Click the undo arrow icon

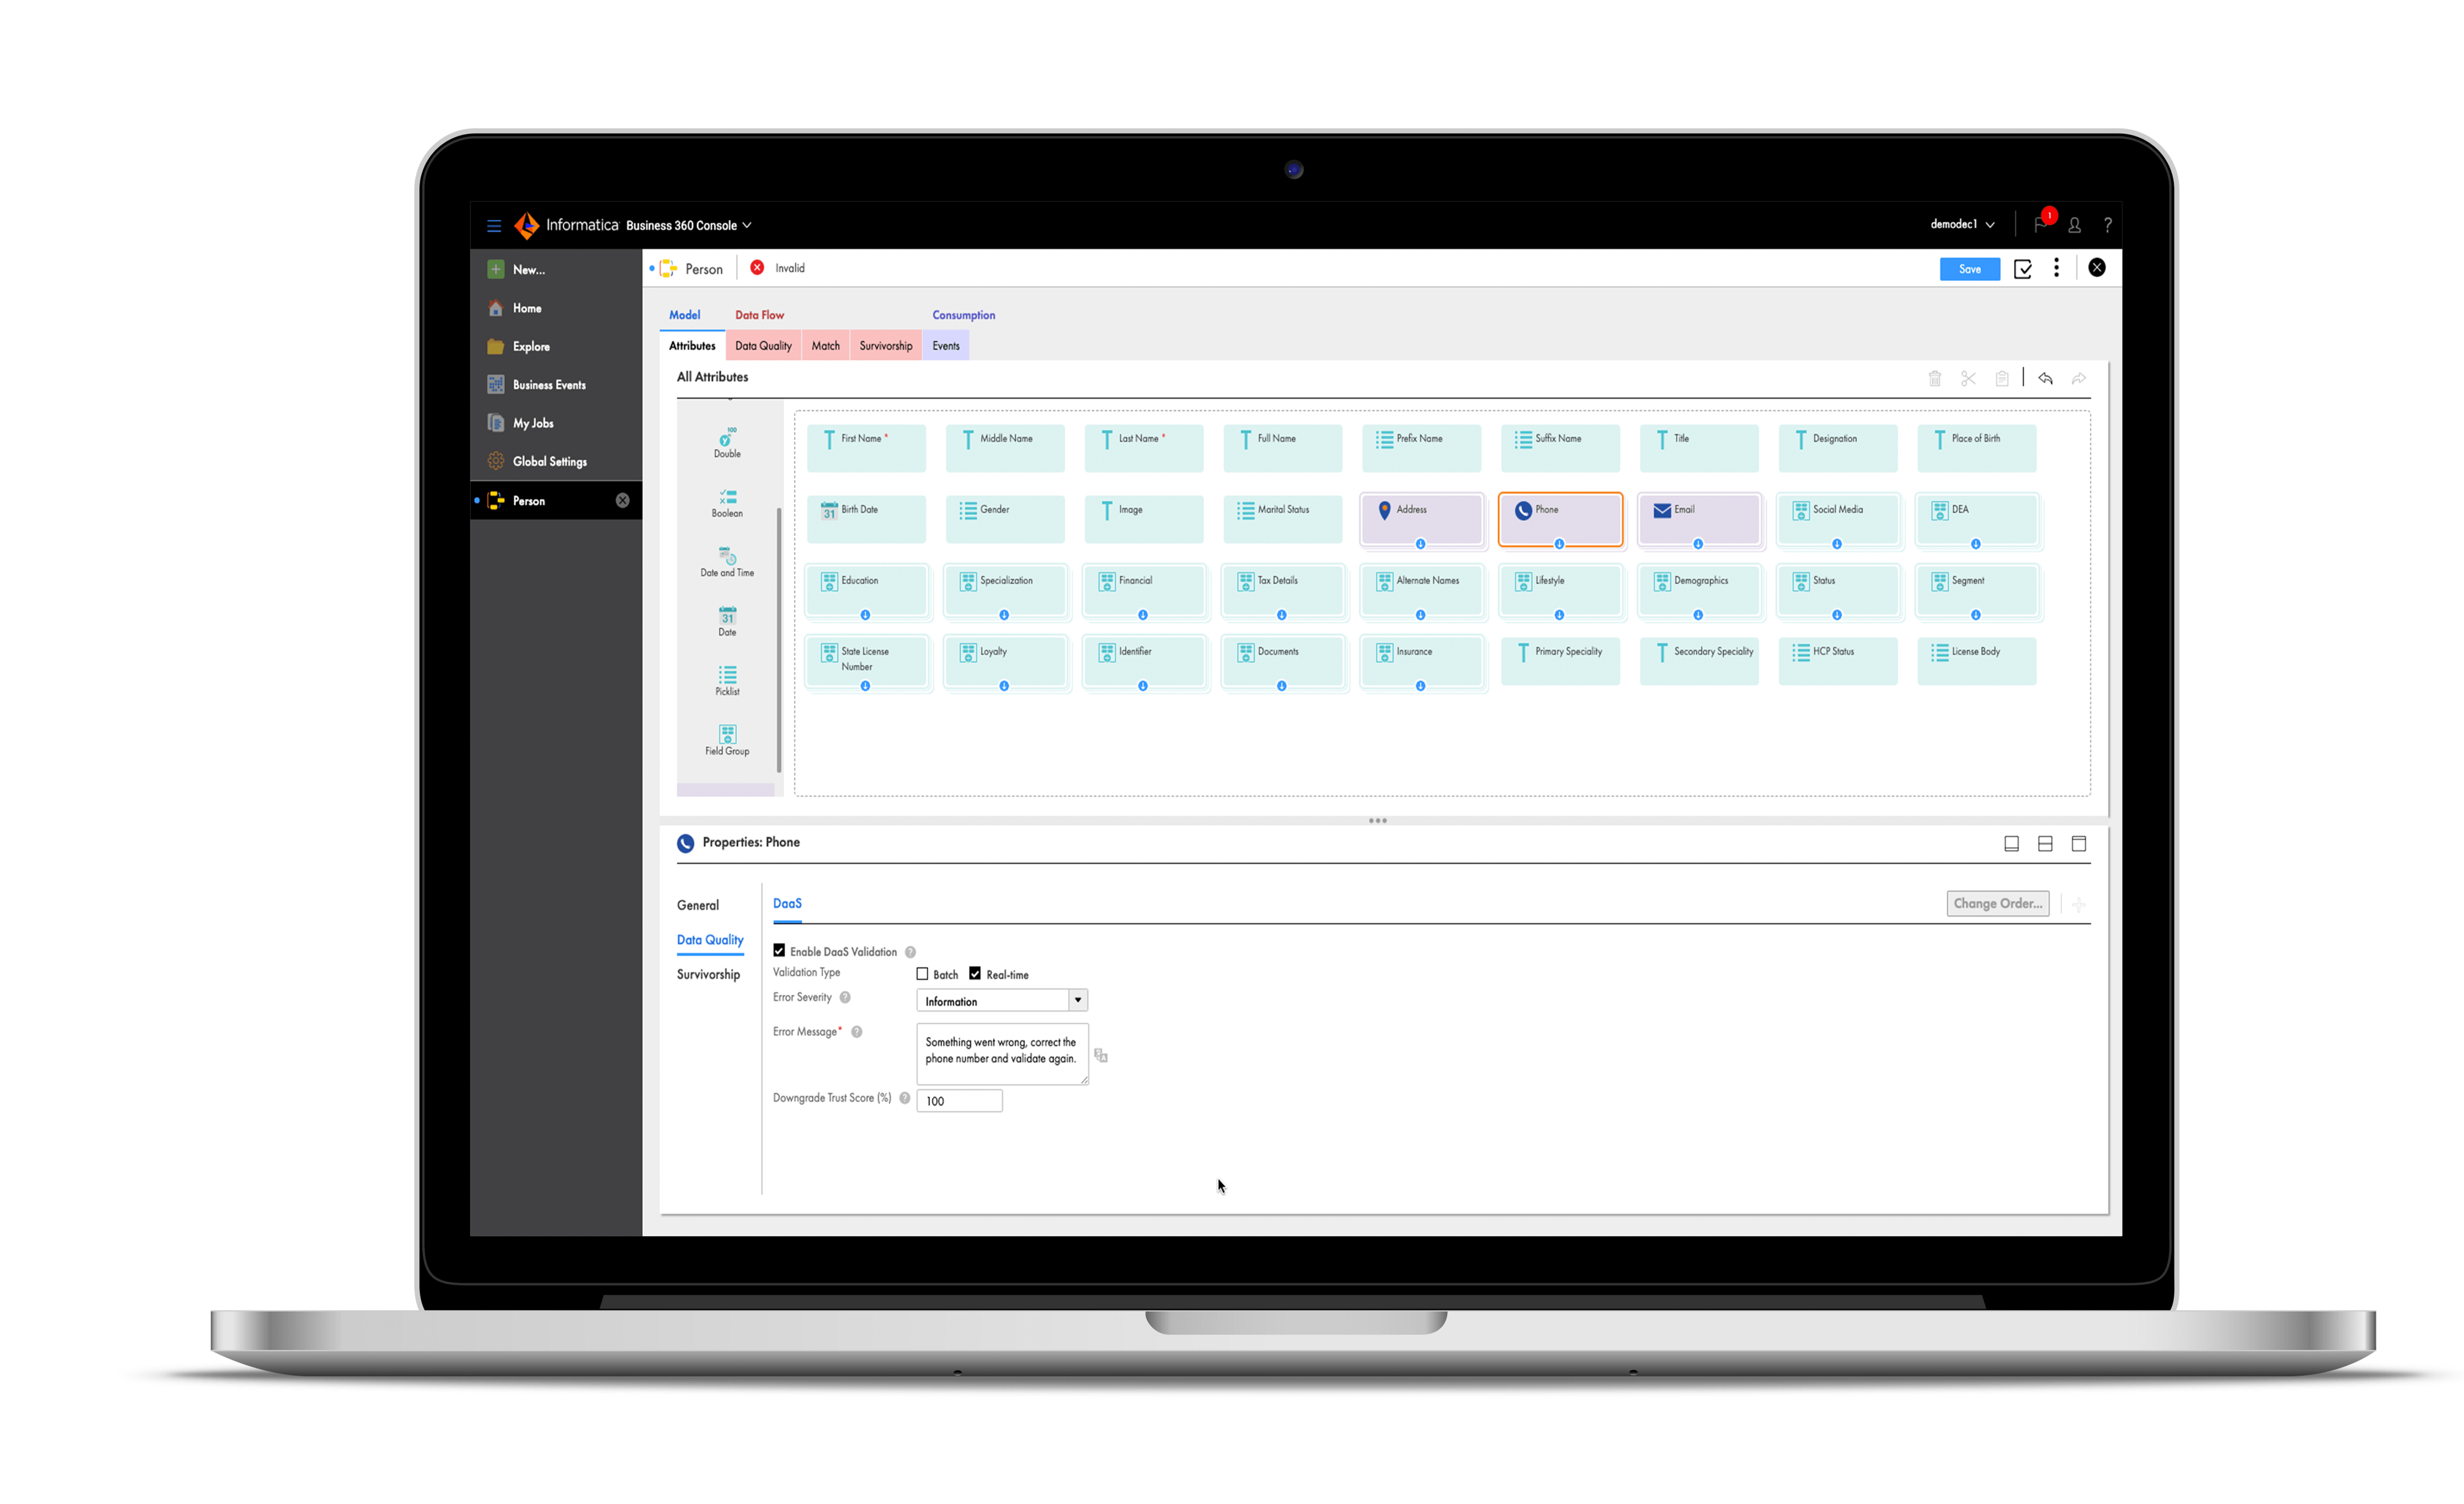(2045, 378)
